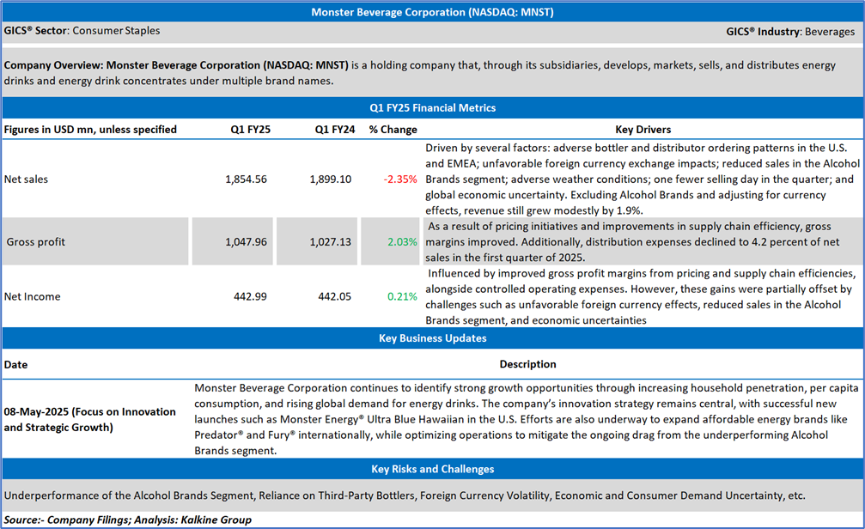This screenshot has height=529, width=865.
Task: Click the Net sales row label
Action: (26, 179)
